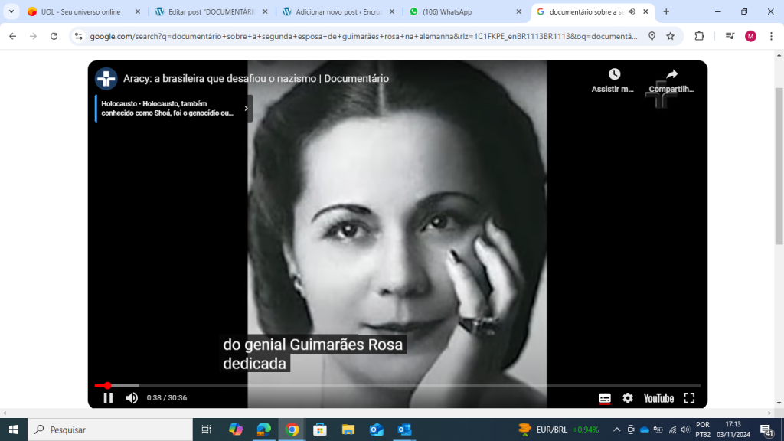Mute the video volume speaker icon
Screen dimensions: 784x441
(x=132, y=397)
